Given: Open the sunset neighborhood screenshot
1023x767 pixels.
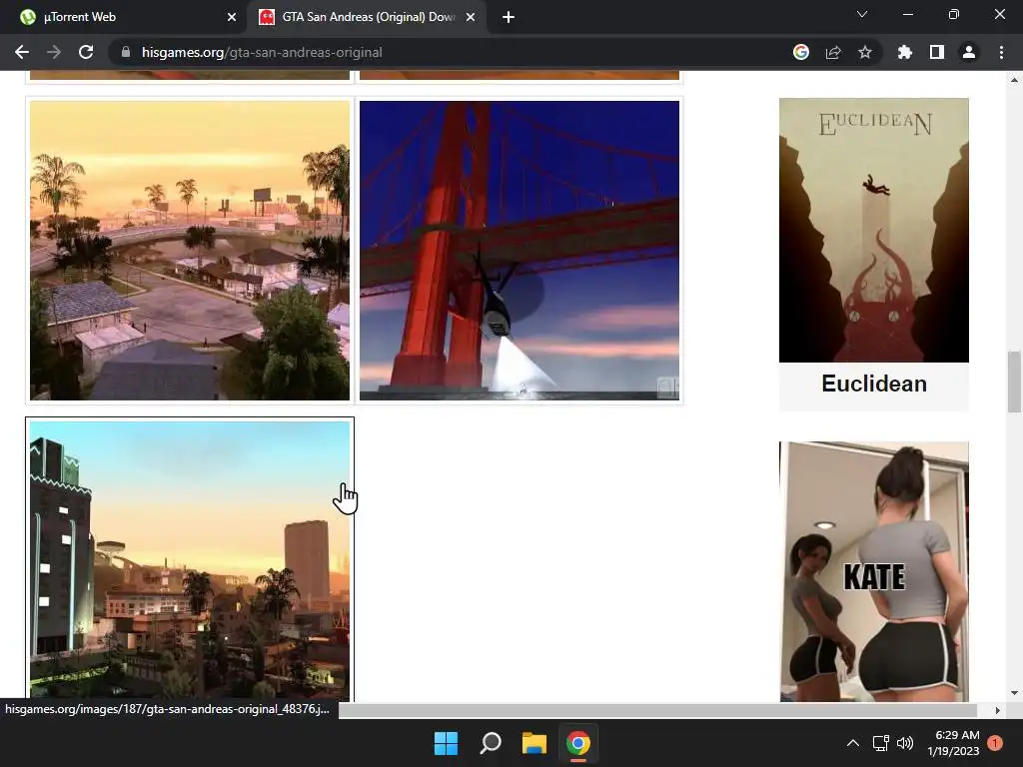Looking at the screenshot, I should click(x=190, y=251).
